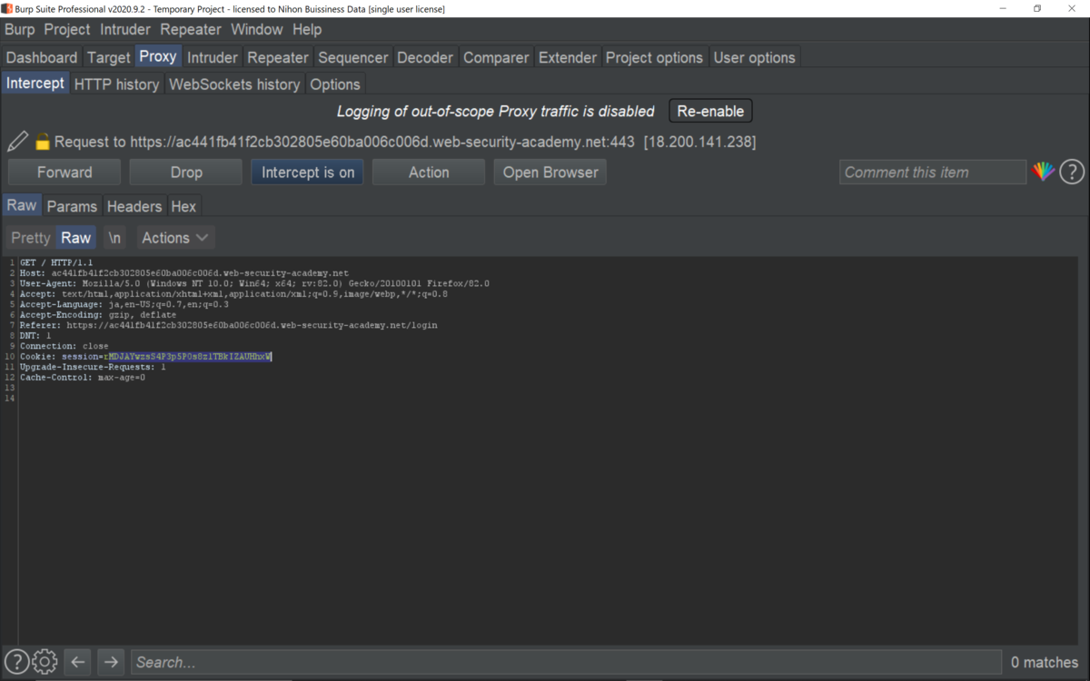This screenshot has width=1090, height=681.
Task: Select the Proxy tab
Action: point(158,56)
